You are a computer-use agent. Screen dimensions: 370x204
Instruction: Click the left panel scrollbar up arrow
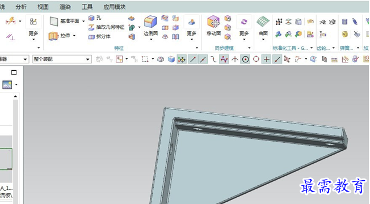click(15, 96)
